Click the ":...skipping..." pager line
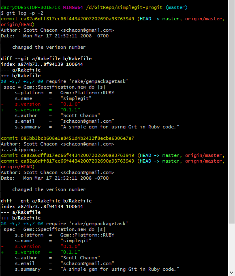Viewport: 235px width, 276px height. pos(22,150)
